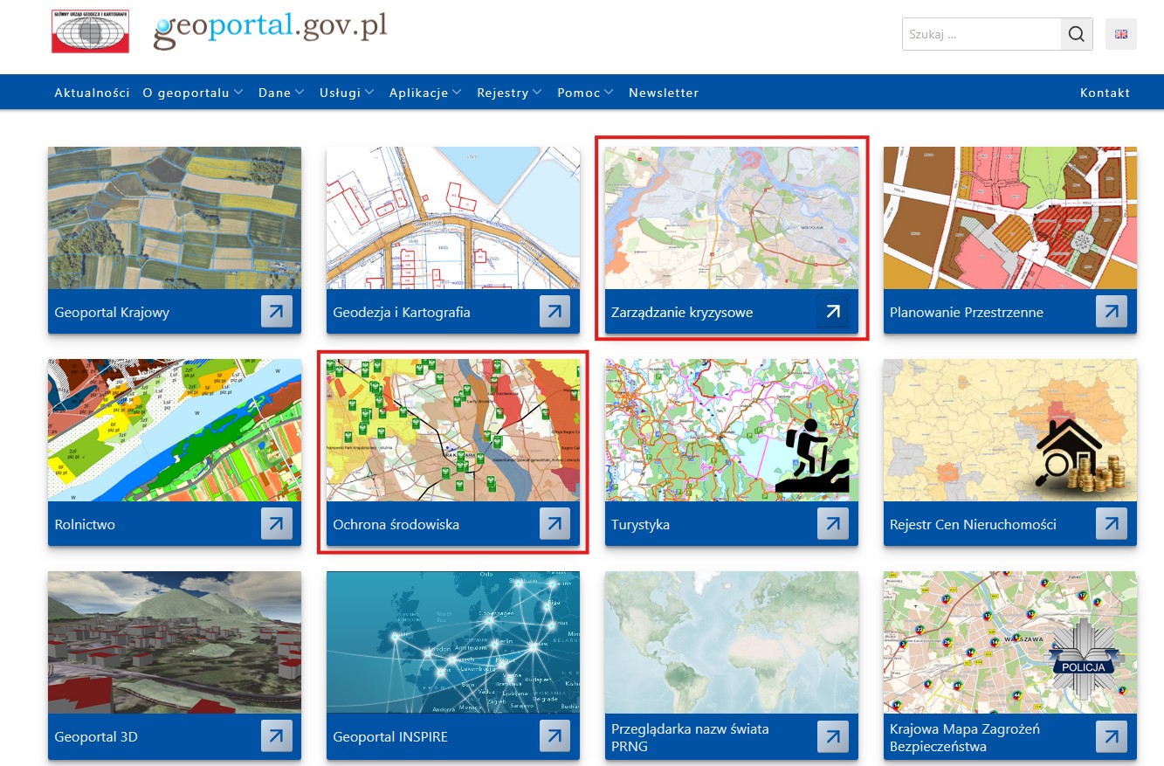Open Geoportal 3D arrow icon
This screenshot has width=1164, height=766.
click(276, 736)
